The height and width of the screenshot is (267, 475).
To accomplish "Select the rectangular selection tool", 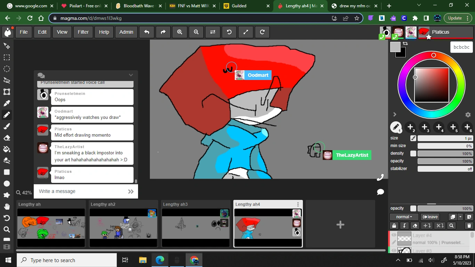I will pos(7,57).
